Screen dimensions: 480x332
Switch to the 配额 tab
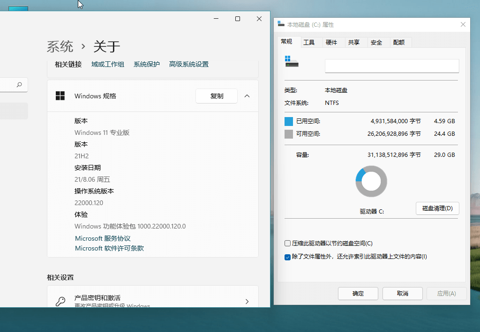pos(399,42)
